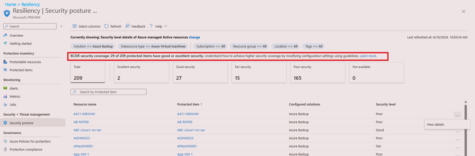Open AGVM0323 resource name link
The width and height of the screenshot is (475, 156).
point(82,138)
